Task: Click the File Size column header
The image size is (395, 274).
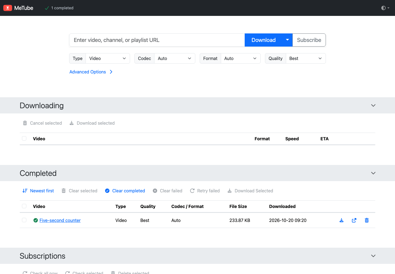Action: pos(238,206)
